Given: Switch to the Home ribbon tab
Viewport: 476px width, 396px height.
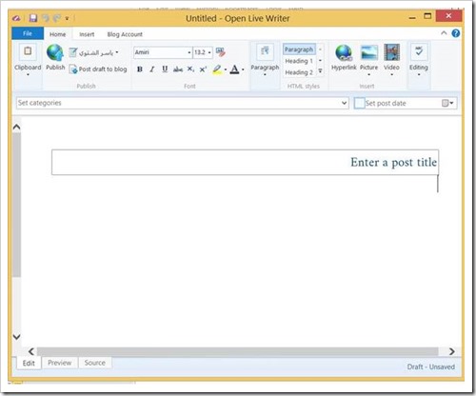Looking at the screenshot, I should tap(57, 34).
